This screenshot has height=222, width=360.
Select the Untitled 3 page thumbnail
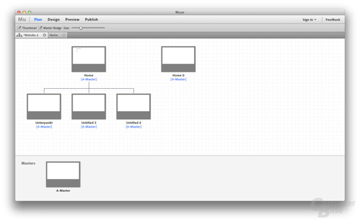coord(89,106)
